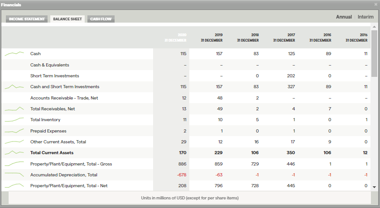The height and width of the screenshot is (208, 380).
Task: Click the Prepaid Expenses row label
Action: 48,131
